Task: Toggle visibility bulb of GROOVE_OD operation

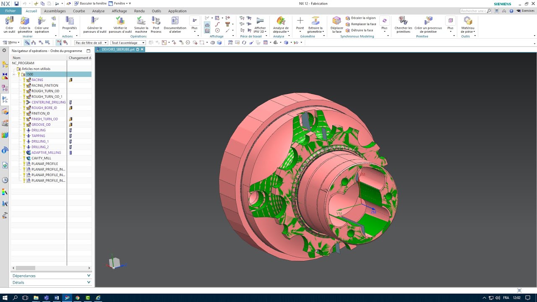Action: (24, 125)
